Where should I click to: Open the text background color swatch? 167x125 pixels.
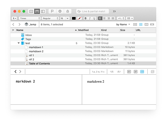click(x=80, y=18)
